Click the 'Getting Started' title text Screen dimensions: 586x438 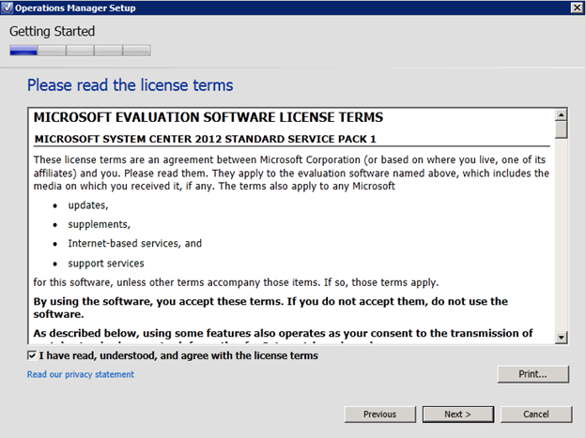52,31
